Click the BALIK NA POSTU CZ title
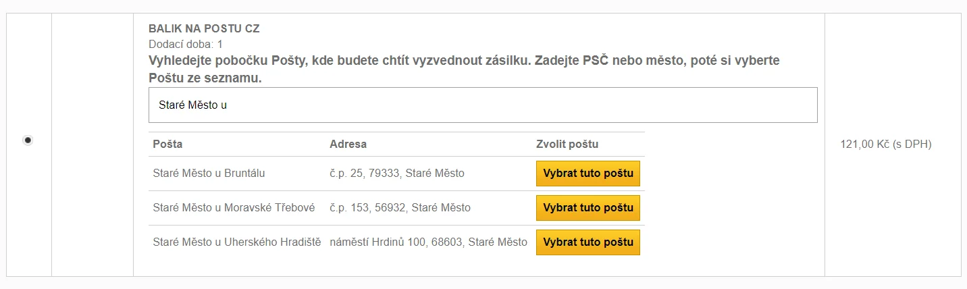Image resolution: width=967 pixels, height=289 pixels. [204, 29]
